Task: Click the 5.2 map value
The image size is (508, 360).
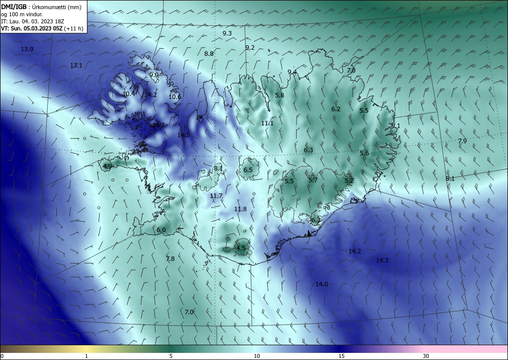Action: (x=349, y=181)
